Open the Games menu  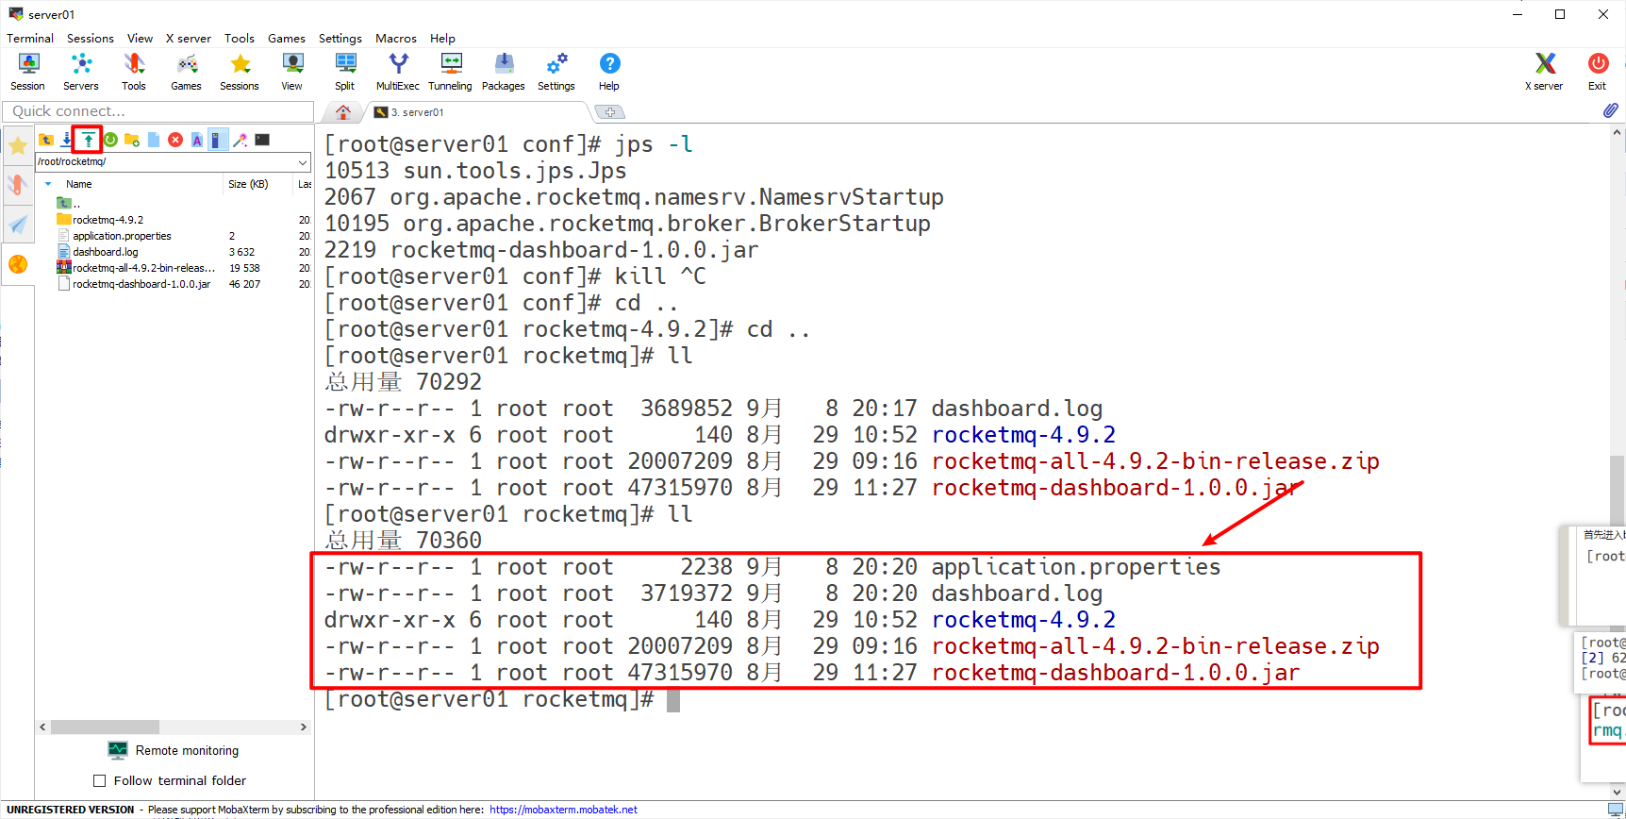[287, 39]
